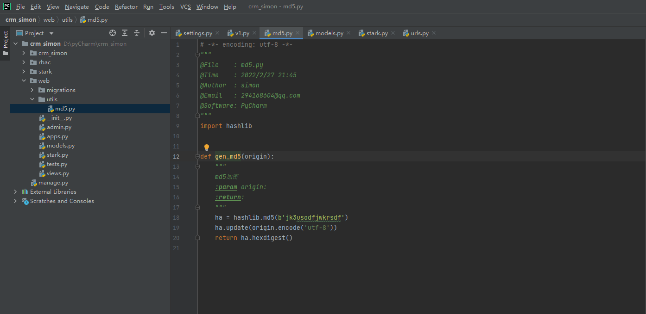
Task: Switch to the stark.py tab
Action: coord(377,33)
